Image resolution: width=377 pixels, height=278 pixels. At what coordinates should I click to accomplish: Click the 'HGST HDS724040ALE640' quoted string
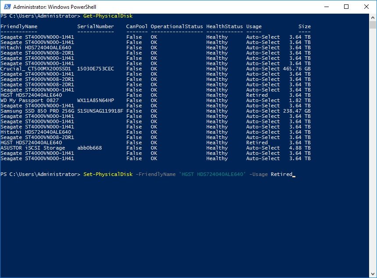tap(212, 174)
